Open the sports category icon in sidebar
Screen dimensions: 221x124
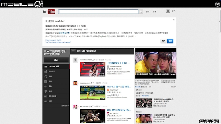coord(46,86)
